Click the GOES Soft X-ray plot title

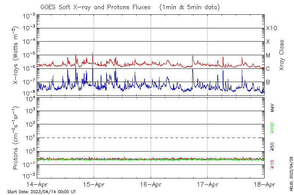pyautogui.click(x=130, y=7)
